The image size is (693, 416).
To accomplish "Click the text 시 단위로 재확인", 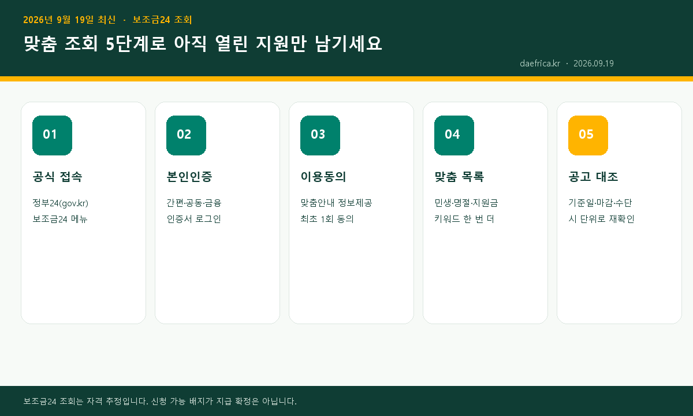I will coord(601,219).
